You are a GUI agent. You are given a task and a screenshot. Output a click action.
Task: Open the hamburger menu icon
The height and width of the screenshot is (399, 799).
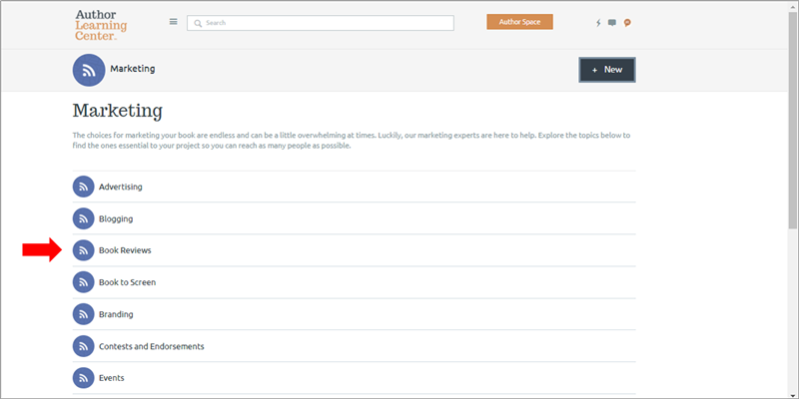click(x=174, y=22)
